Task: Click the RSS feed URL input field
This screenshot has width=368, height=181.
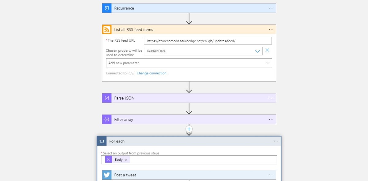Action: point(208,40)
